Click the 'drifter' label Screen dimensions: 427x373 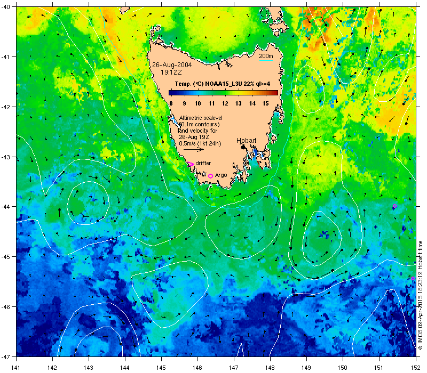(203, 163)
